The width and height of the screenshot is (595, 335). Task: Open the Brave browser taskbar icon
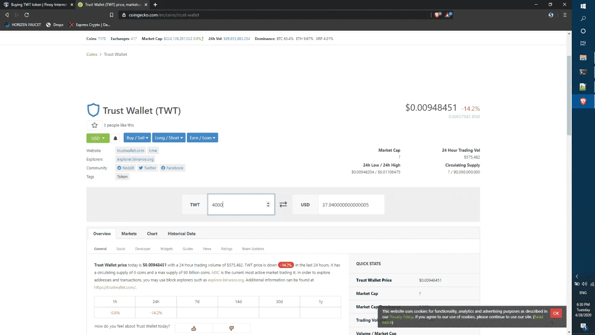pos(583,101)
